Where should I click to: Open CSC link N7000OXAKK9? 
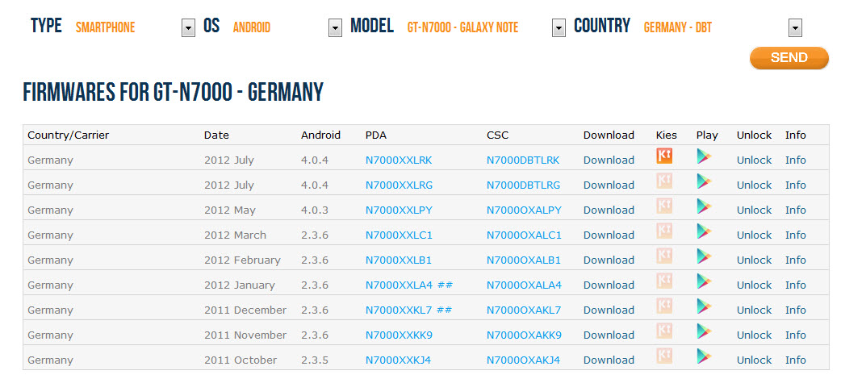coord(524,335)
